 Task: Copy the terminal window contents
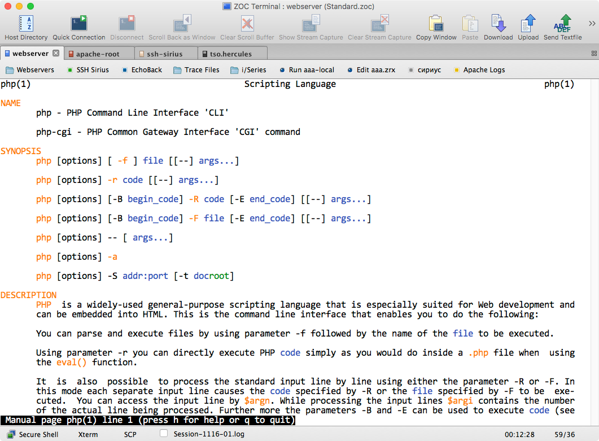pos(435,25)
